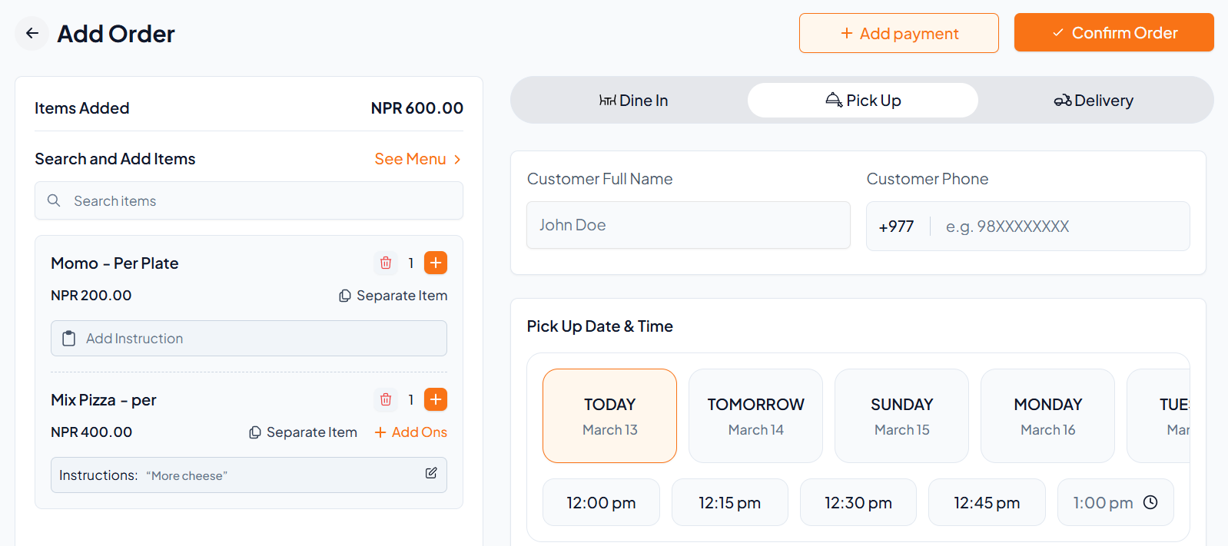1228x546 pixels.
Task: Open clock picker in 1:00 pm slot
Action: (1150, 502)
